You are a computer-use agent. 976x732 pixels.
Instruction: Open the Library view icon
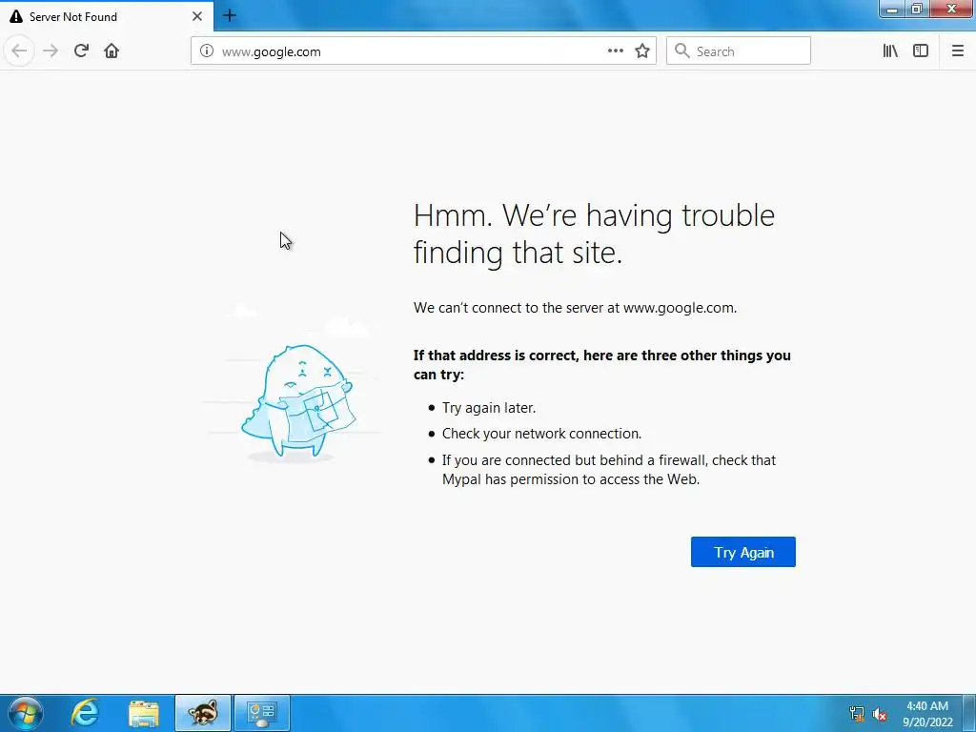click(890, 51)
